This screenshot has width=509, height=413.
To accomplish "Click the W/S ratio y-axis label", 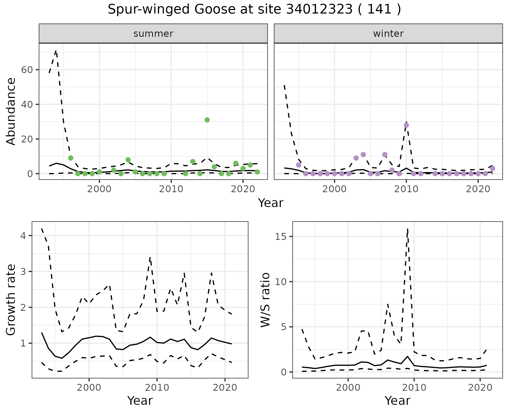I will coord(265,300).
